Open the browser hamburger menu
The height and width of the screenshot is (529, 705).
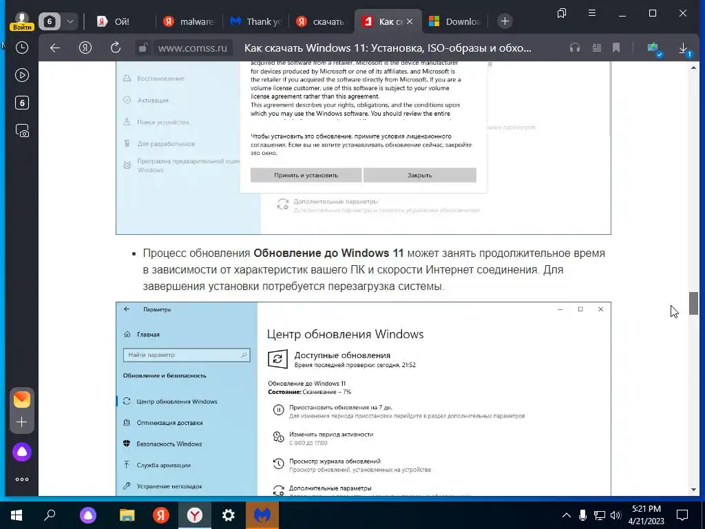point(592,13)
